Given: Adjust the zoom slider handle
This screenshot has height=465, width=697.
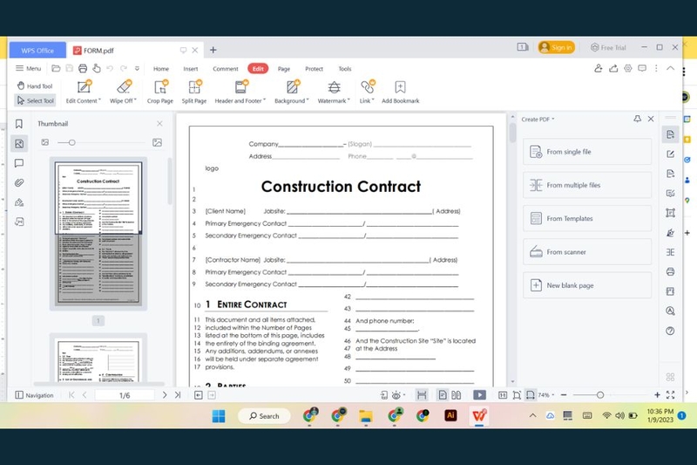Looking at the screenshot, I should 600,394.
